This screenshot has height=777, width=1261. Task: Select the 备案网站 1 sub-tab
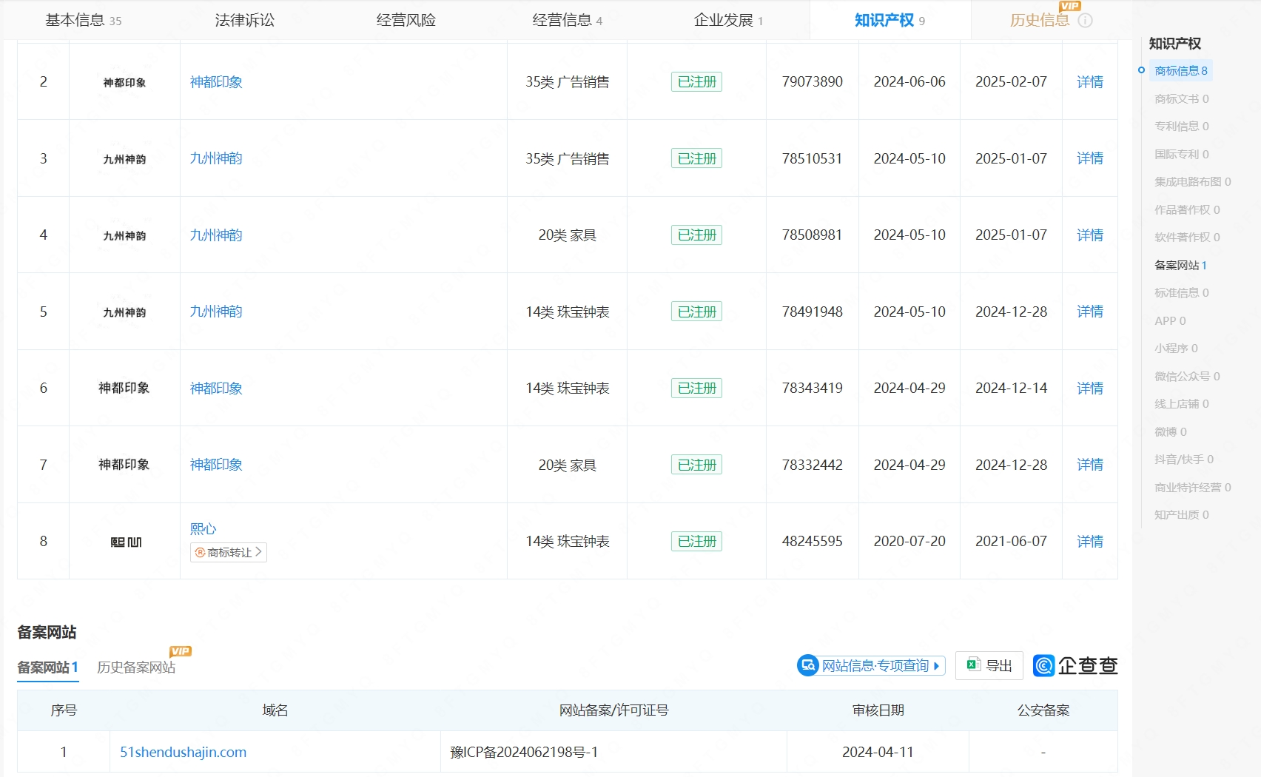(x=47, y=667)
